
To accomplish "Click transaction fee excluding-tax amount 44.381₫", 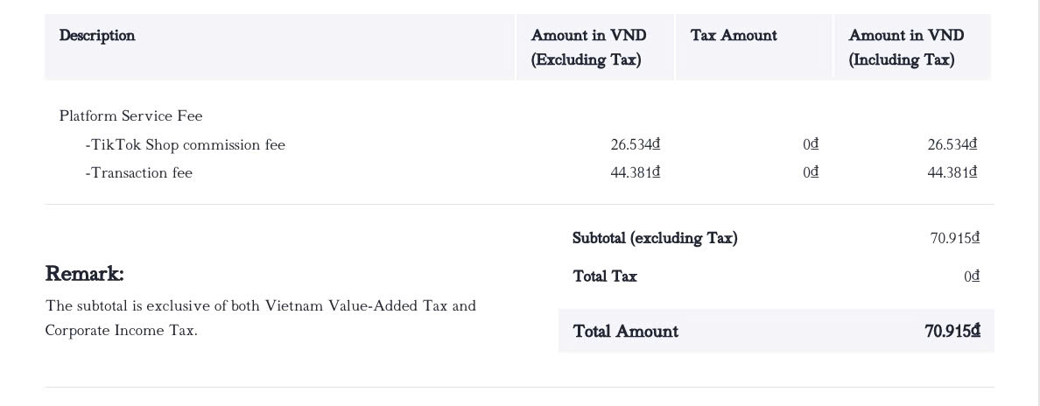I will pos(636,172).
